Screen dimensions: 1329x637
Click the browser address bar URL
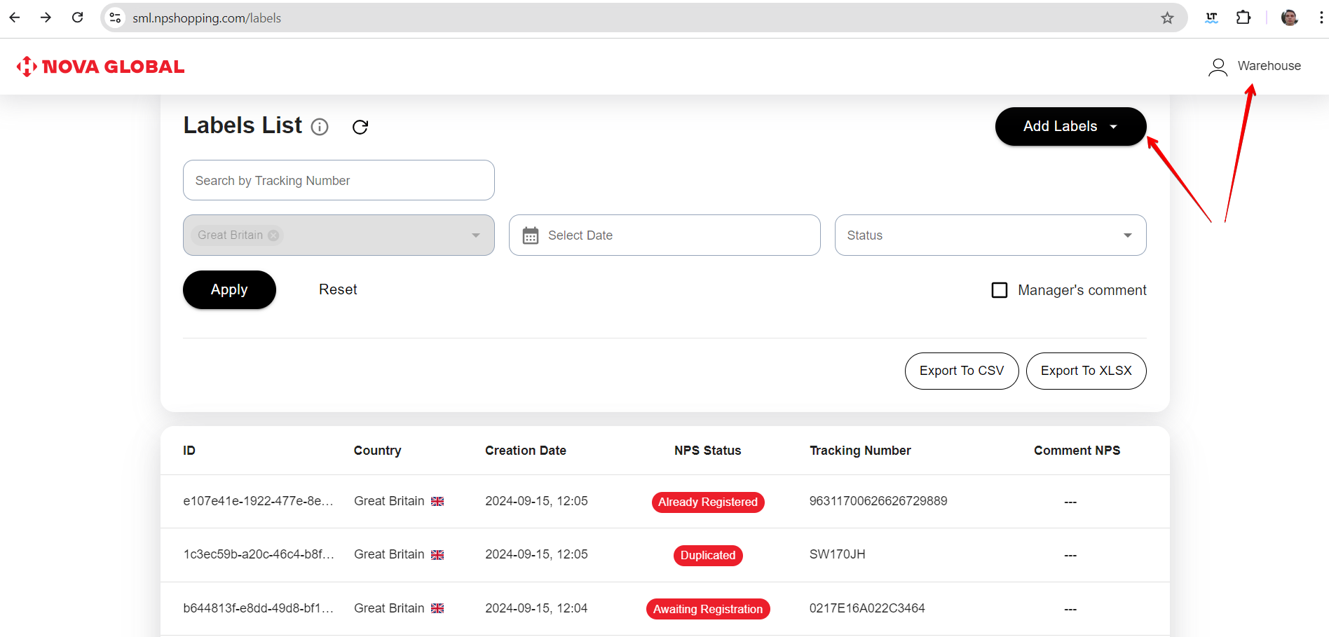pos(207,18)
